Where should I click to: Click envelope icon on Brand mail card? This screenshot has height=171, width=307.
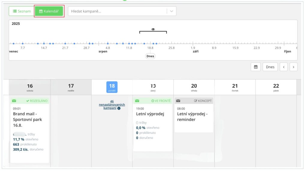pos(14,101)
